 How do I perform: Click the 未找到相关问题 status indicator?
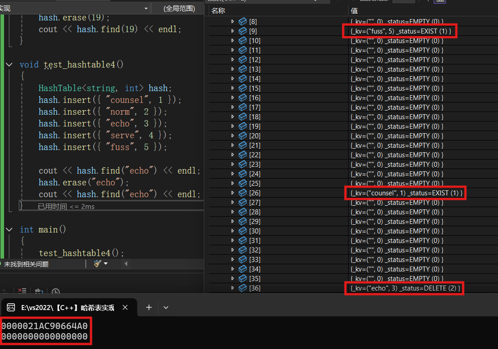pyautogui.click(x=26, y=264)
